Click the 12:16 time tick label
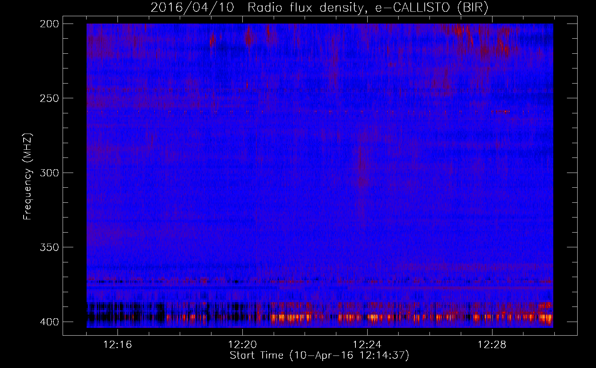Screen dimensions: 596x368 coord(118,345)
